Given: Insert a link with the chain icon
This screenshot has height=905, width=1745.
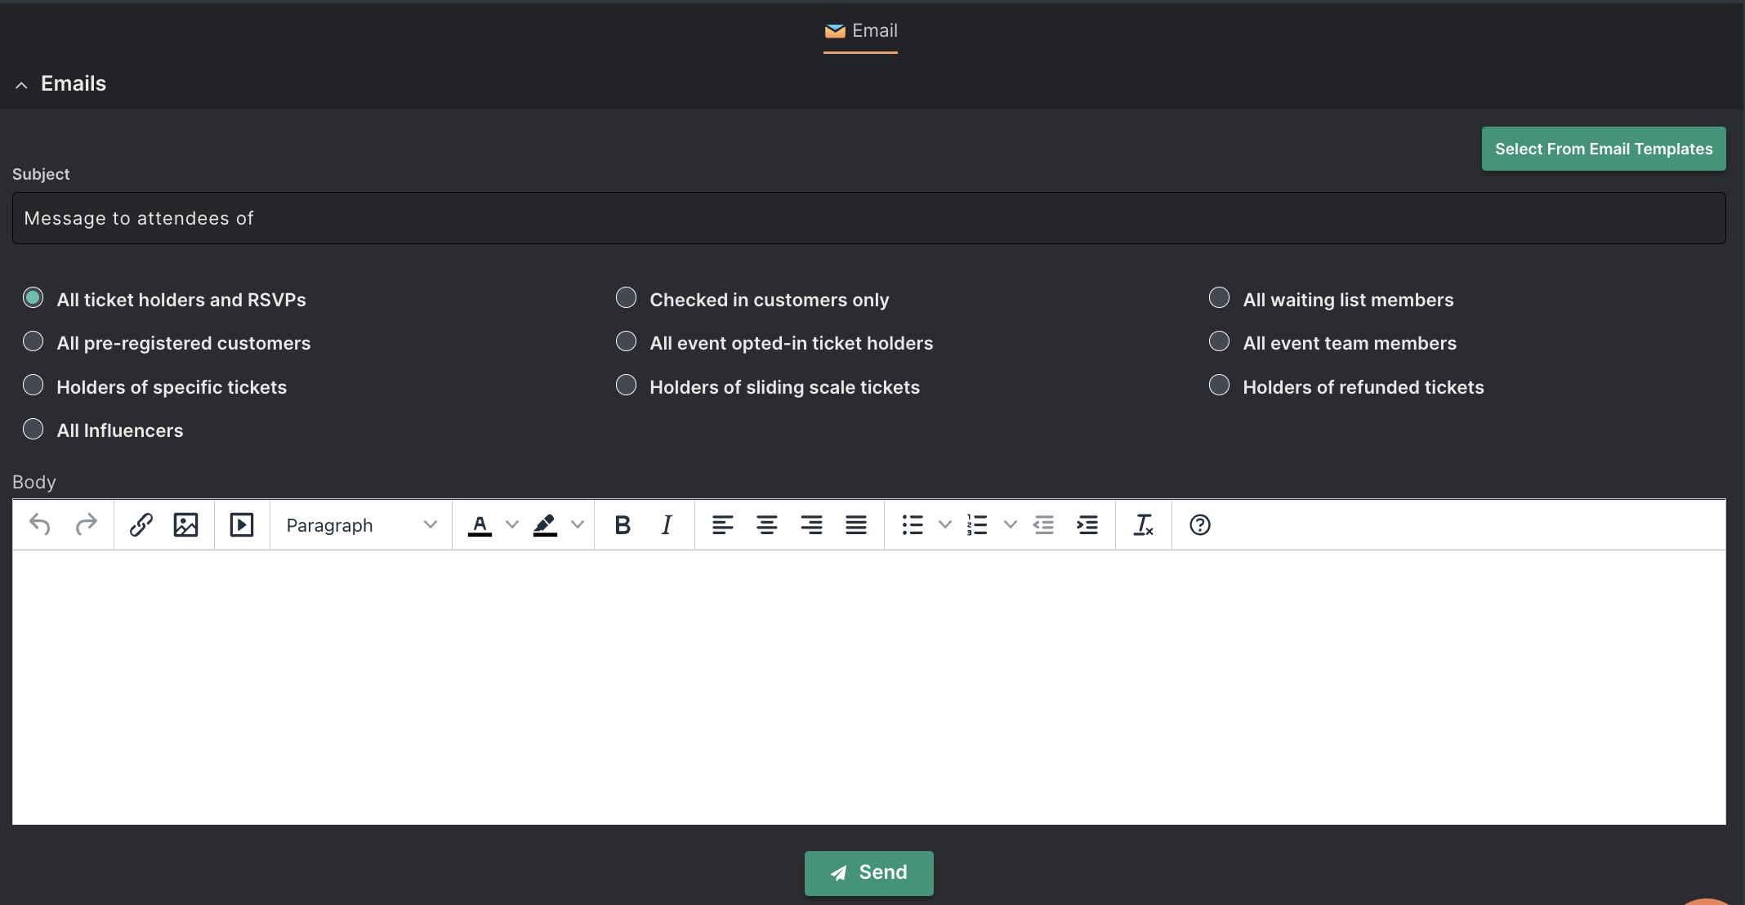Looking at the screenshot, I should click(141, 524).
